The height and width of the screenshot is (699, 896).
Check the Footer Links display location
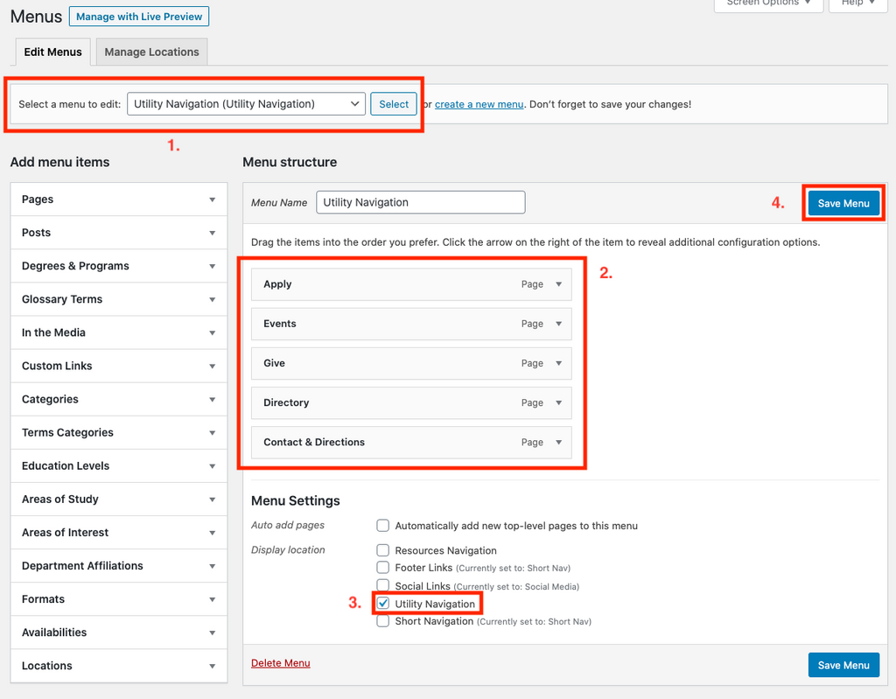(x=383, y=568)
